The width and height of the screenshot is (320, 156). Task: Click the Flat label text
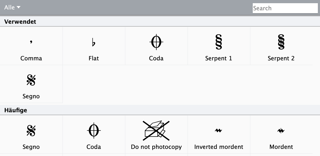pos(94,58)
